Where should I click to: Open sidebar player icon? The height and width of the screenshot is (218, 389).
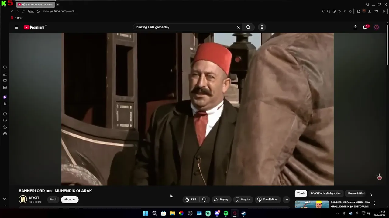[5, 114]
